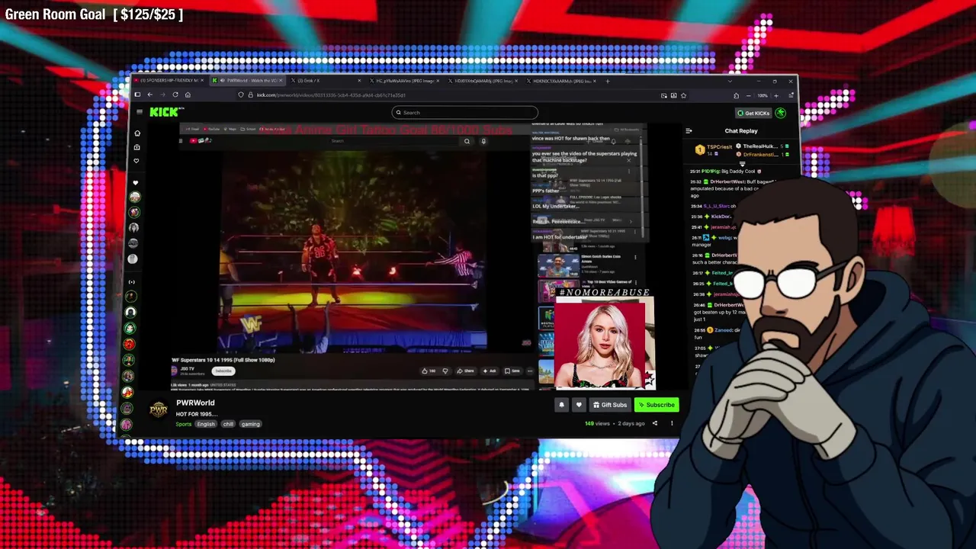Click the YouTube search magnifier icon
The width and height of the screenshot is (976, 549).
coord(467,141)
